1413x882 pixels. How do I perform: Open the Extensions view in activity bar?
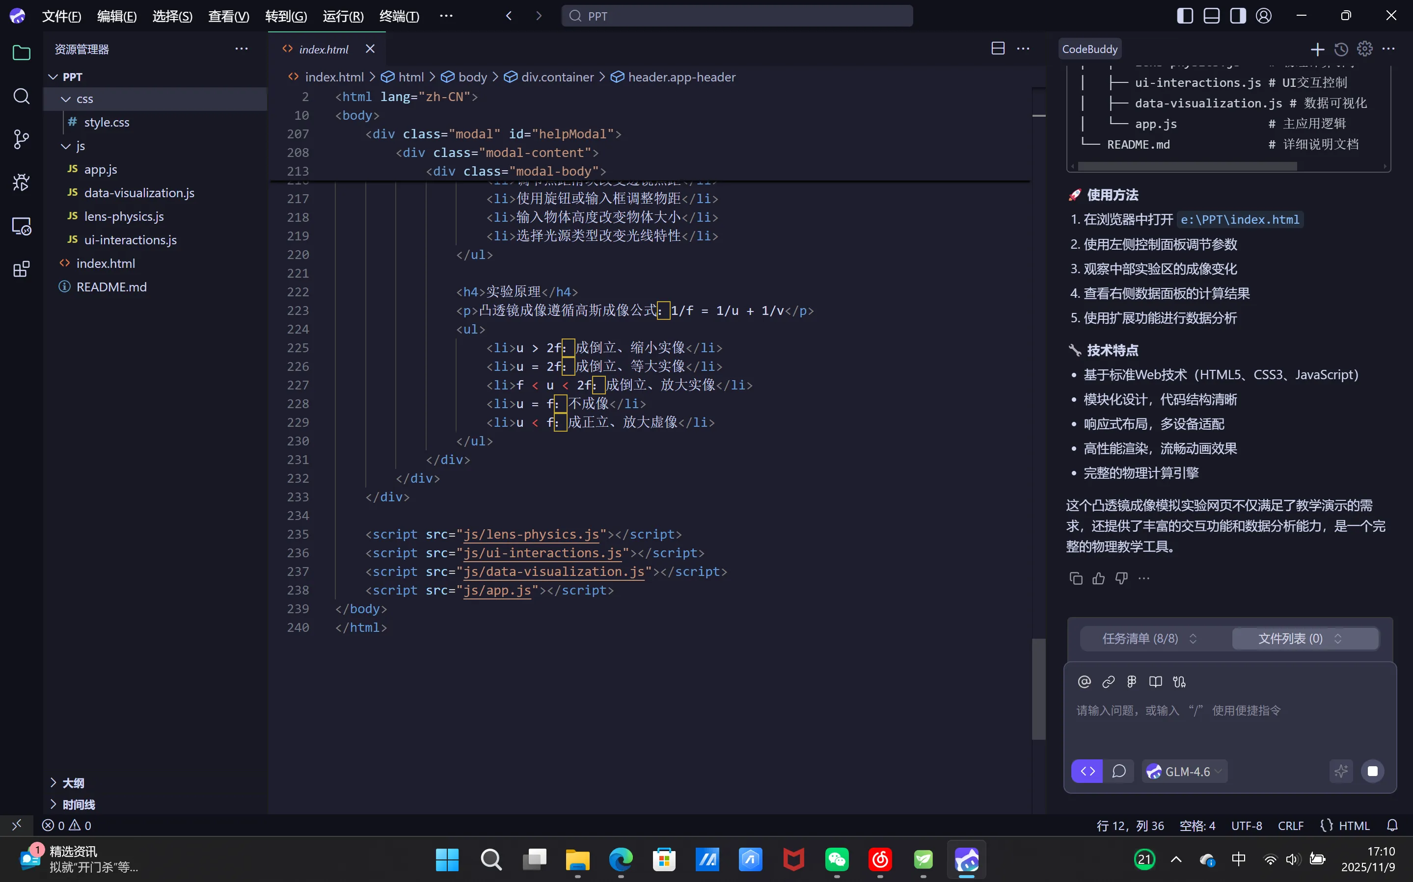tap(21, 269)
